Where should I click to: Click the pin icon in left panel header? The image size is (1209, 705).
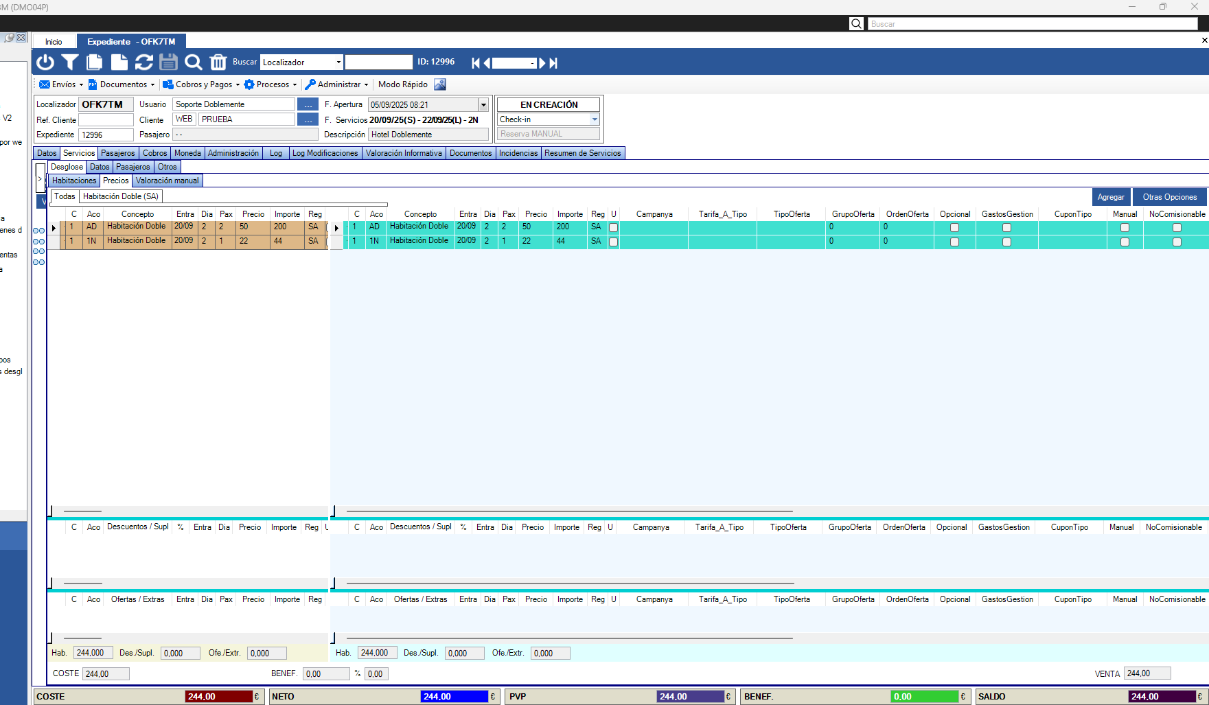8,38
